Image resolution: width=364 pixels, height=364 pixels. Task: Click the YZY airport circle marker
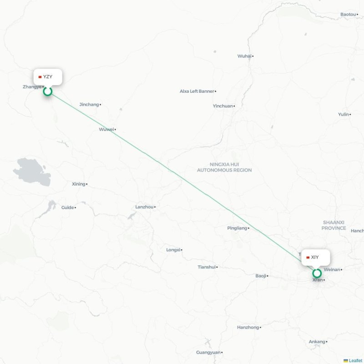48,91
